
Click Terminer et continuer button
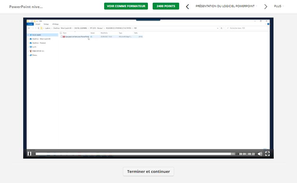coord(148,171)
